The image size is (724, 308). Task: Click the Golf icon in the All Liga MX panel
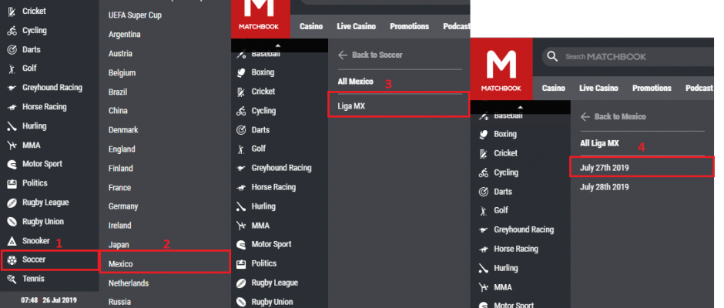(484, 211)
